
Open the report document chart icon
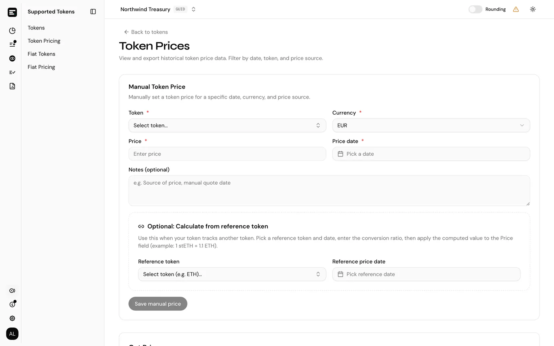[12, 86]
